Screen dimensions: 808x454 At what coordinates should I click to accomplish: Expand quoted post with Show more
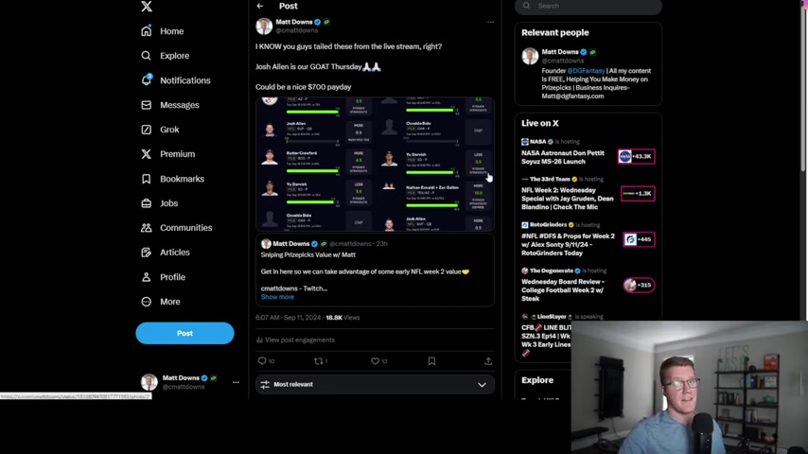click(277, 297)
